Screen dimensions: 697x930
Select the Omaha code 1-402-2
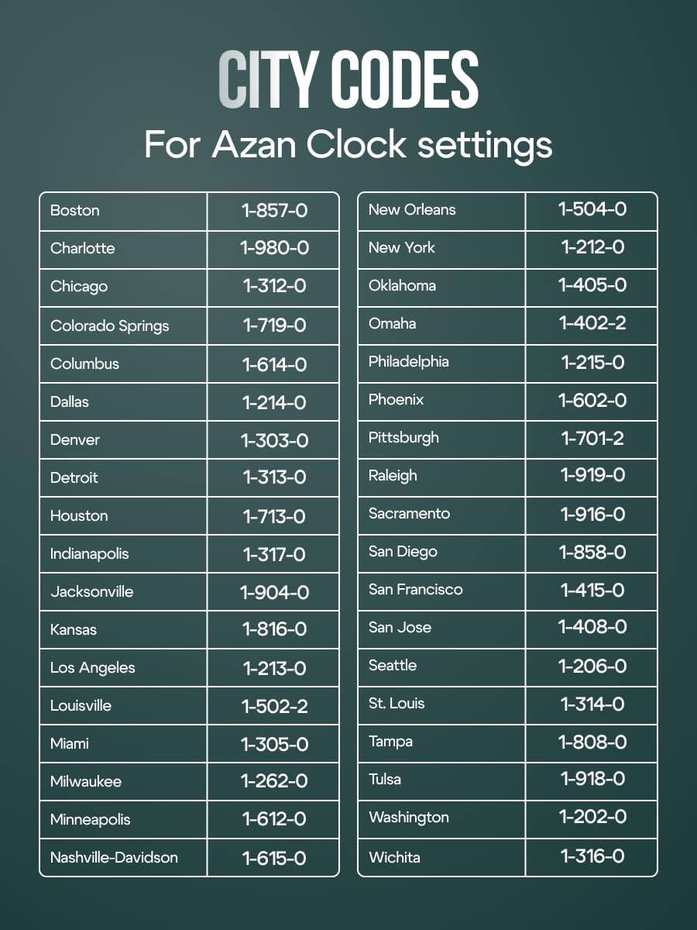click(x=592, y=323)
